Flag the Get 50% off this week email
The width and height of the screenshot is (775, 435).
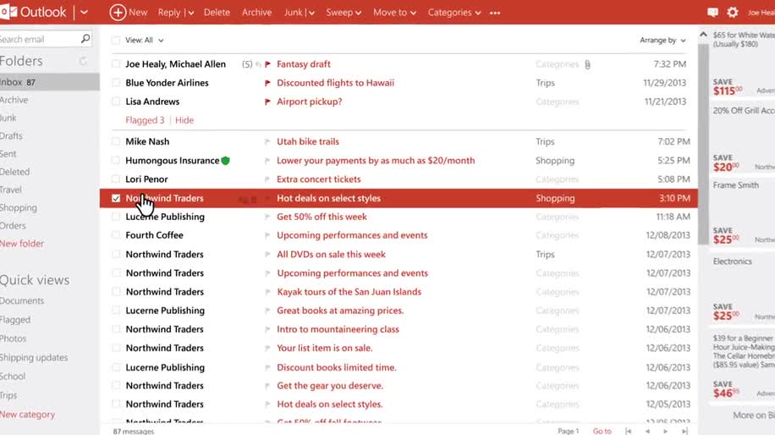(x=267, y=217)
